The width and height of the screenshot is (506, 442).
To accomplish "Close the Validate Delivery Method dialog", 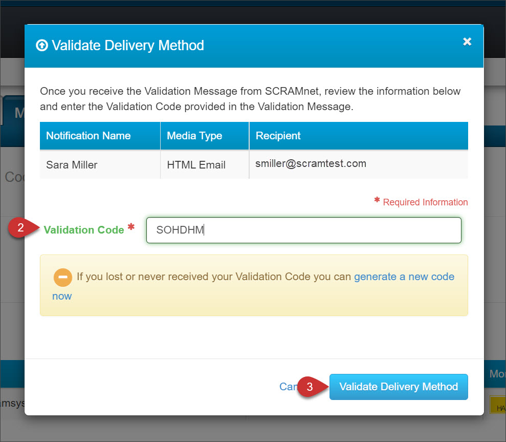I will click(467, 42).
